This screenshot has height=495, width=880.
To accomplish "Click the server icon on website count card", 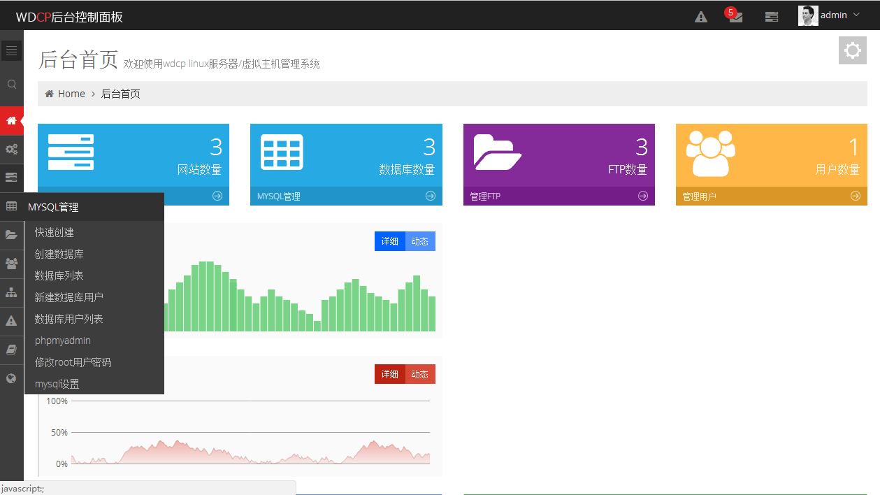I will click(x=71, y=152).
